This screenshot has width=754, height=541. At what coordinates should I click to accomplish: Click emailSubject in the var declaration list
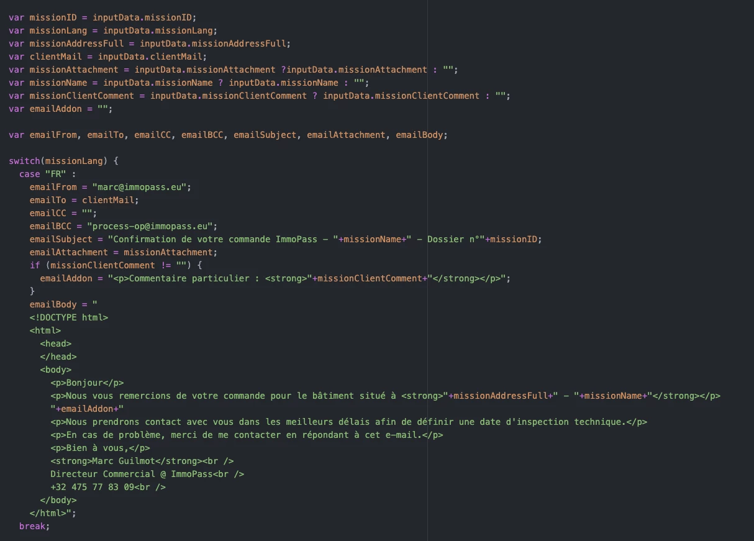pyautogui.click(x=265, y=135)
